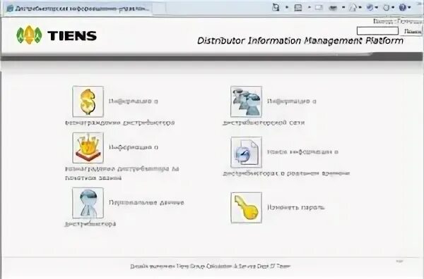Viewport: 424px width, 279px height.
Task: Expand the Page menu dropdown arrow
Action: (360, 8)
